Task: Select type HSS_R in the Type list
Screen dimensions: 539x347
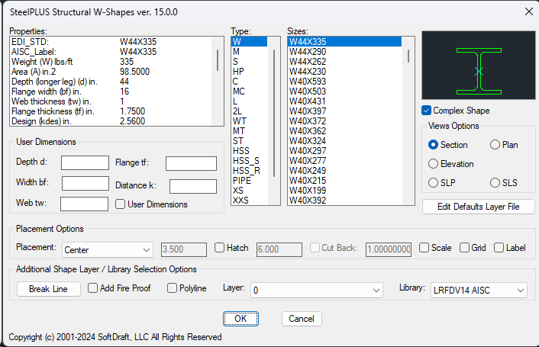Action: coord(250,171)
